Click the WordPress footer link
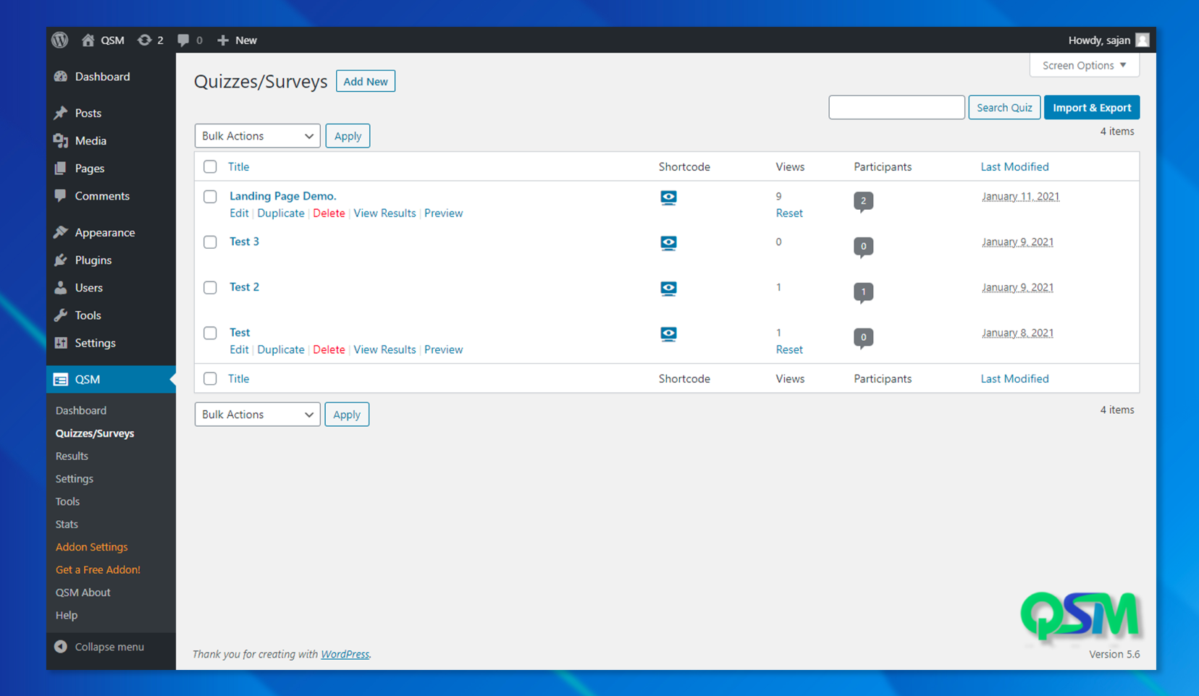The image size is (1199, 696). click(345, 654)
